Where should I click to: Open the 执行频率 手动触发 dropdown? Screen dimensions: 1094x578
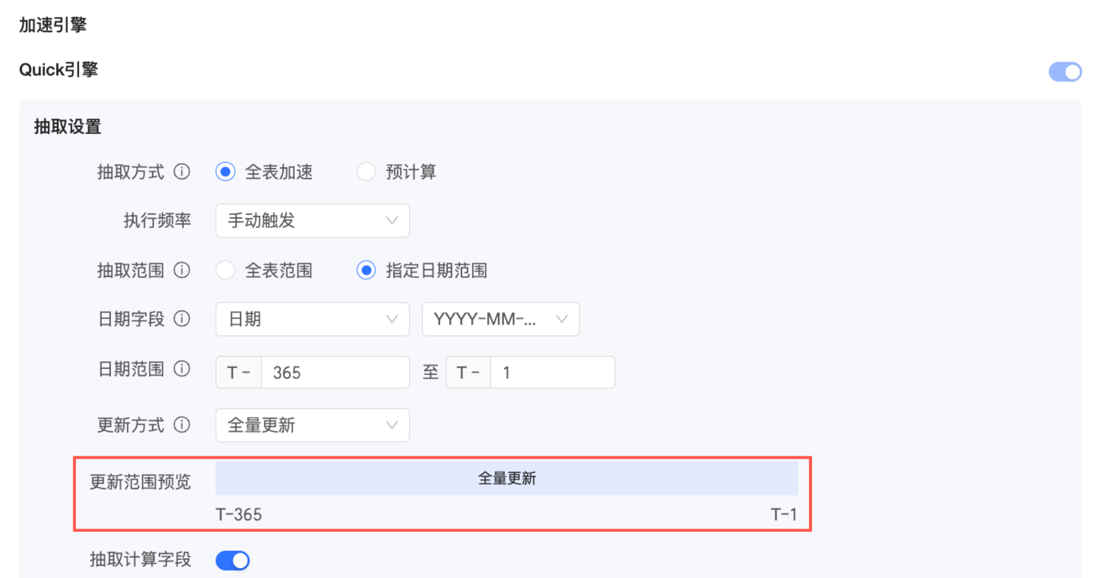[x=312, y=221]
